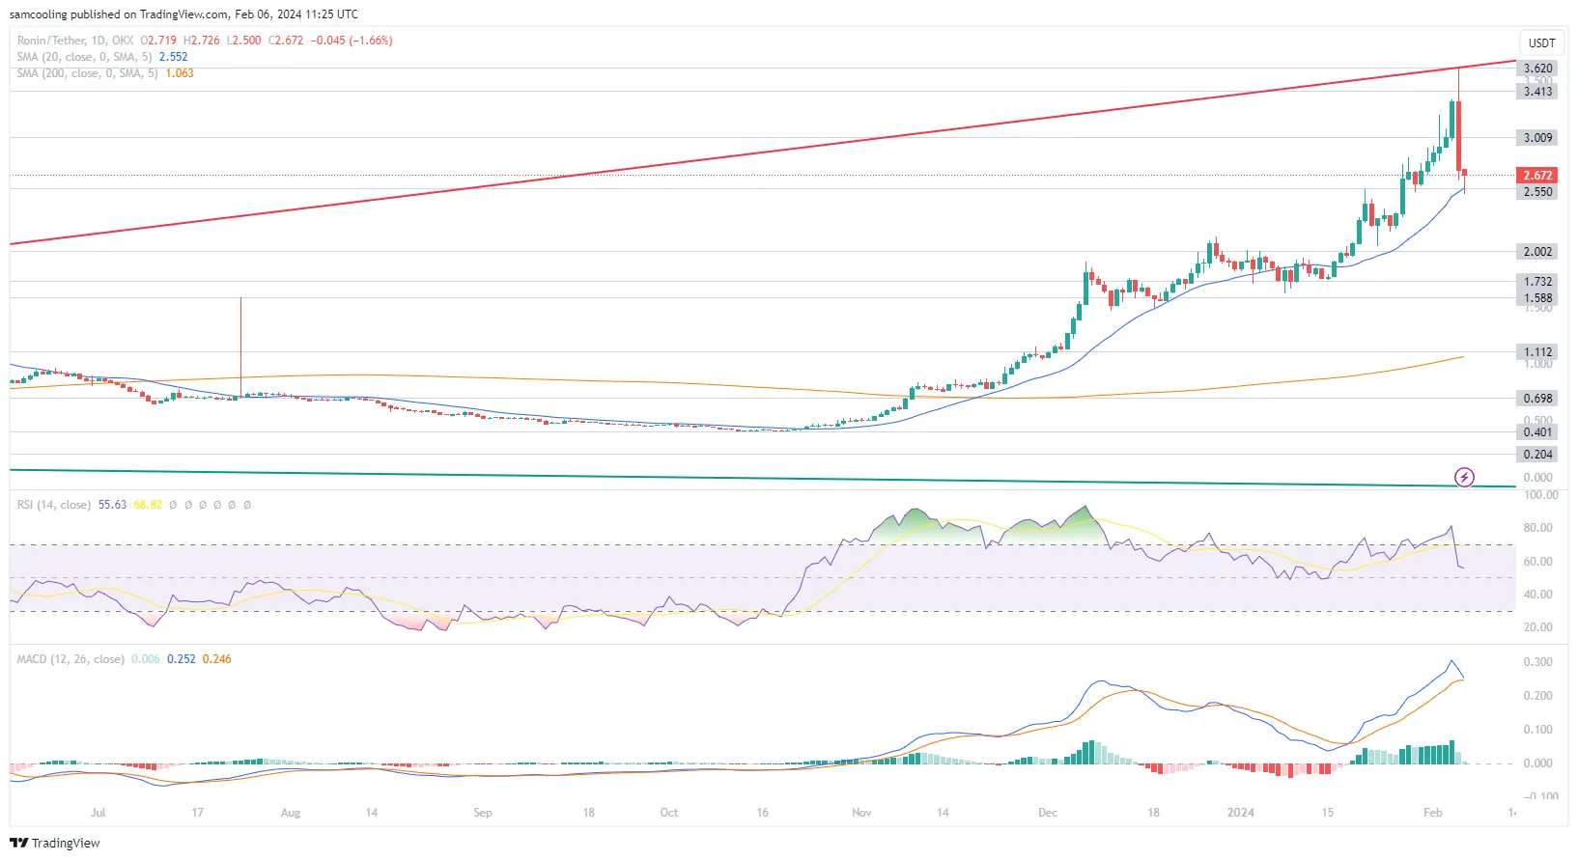Select the green horizontal support line
Viewport: 1578px width, 860px height.
click(763, 478)
